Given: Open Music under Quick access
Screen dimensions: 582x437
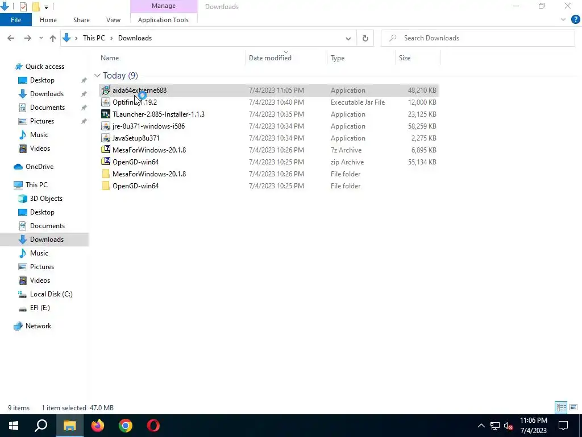Looking at the screenshot, I should pyautogui.click(x=39, y=135).
